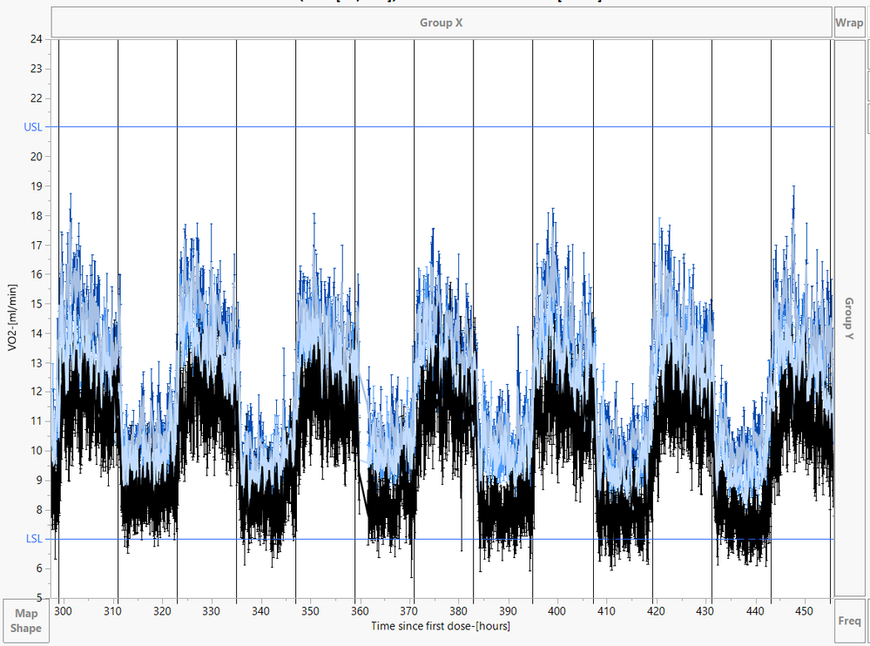Click the Time since first dose axis title
Screen dimensions: 870x646
click(440, 625)
